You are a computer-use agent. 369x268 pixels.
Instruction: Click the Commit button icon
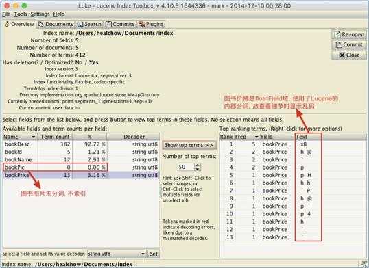339,44
